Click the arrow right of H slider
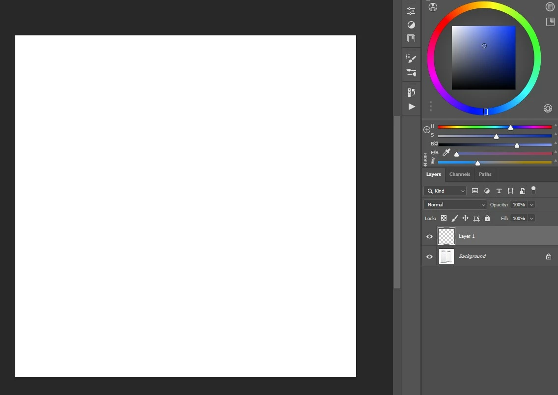This screenshot has height=395, width=558. click(556, 125)
